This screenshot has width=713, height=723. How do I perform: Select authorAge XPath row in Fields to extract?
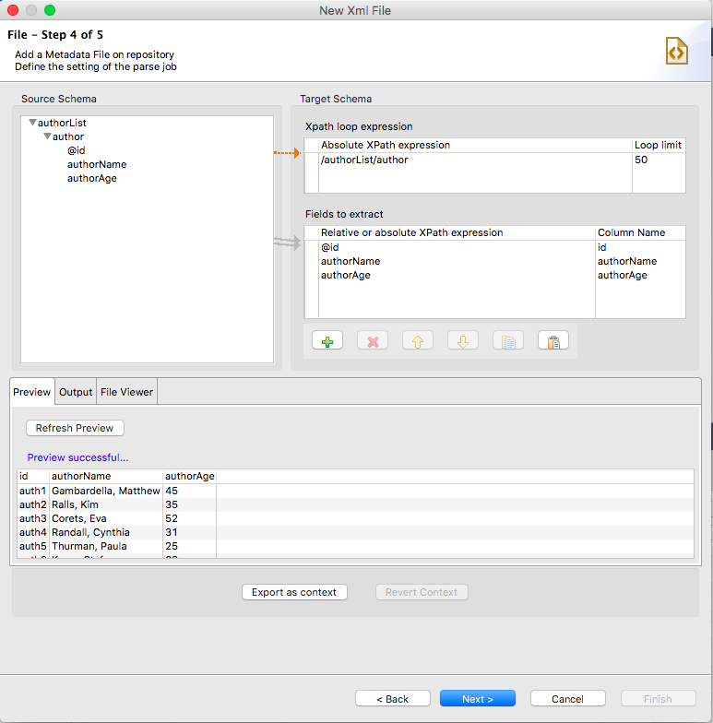pyautogui.click(x=457, y=275)
